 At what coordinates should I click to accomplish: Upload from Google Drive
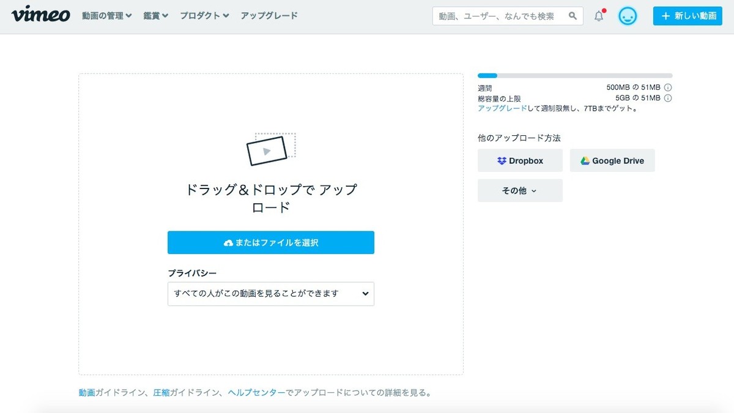coord(612,161)
